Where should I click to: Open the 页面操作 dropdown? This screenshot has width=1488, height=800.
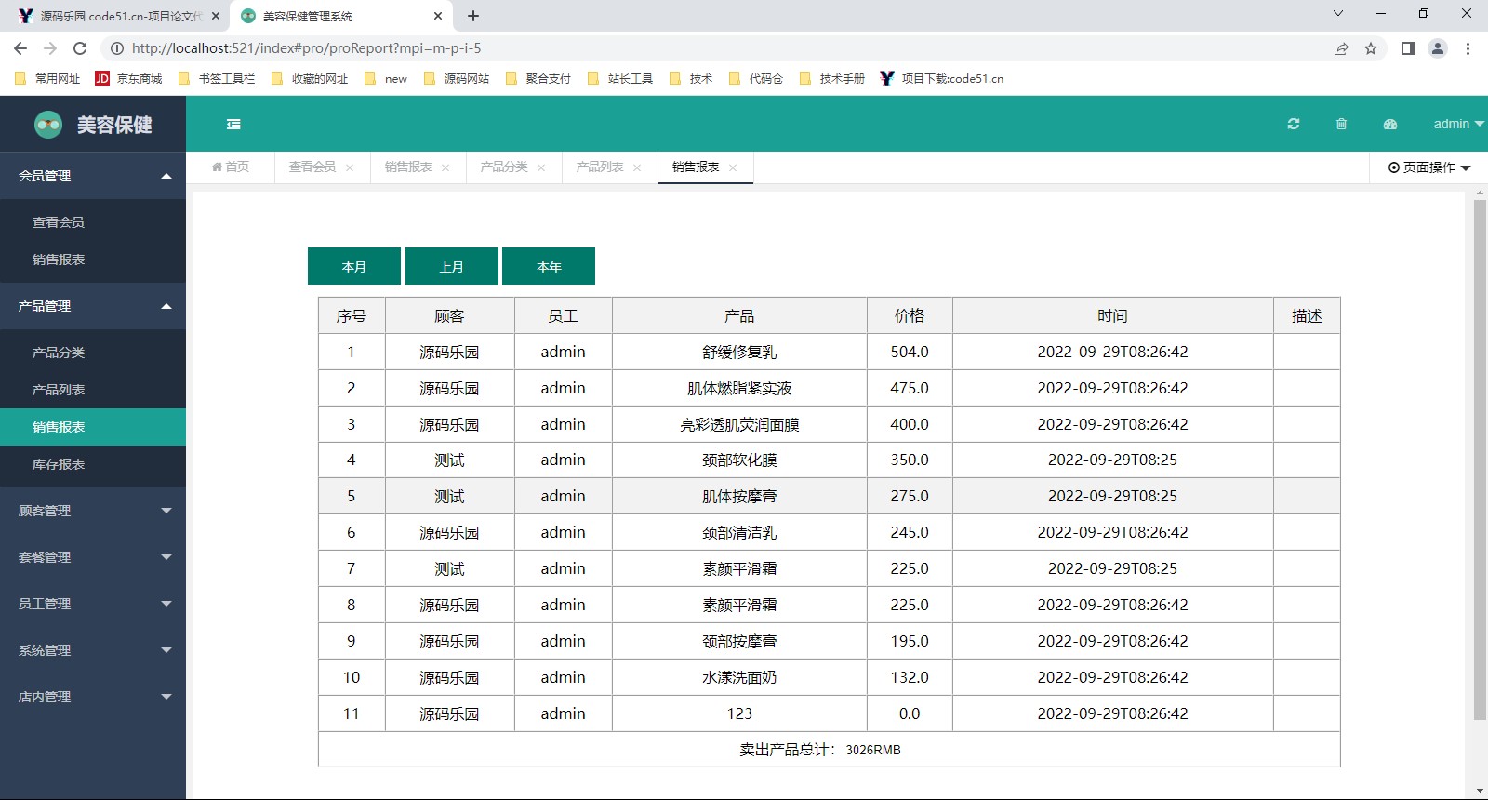tap(1429, 167)
